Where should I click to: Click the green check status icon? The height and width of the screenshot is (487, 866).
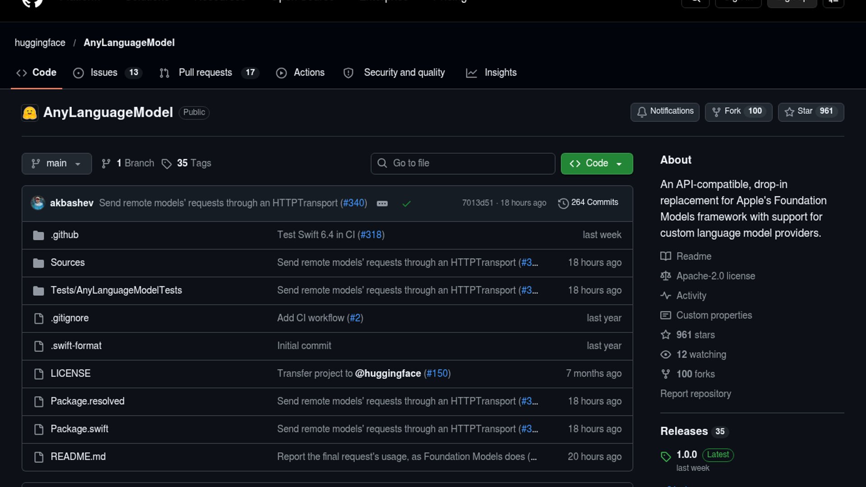[x=406, y=203]
